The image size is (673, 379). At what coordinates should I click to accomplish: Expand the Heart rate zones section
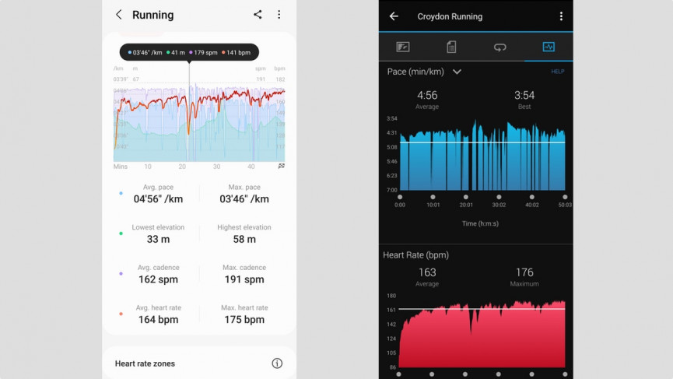(145, 363)
